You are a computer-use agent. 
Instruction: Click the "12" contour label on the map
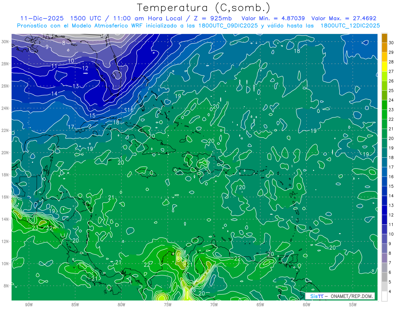point(85,68)
